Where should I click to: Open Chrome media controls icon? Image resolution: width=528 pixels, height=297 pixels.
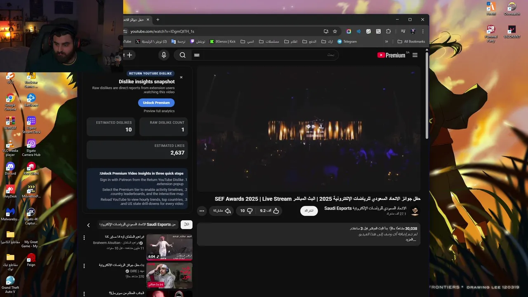[x=403, y=31]
